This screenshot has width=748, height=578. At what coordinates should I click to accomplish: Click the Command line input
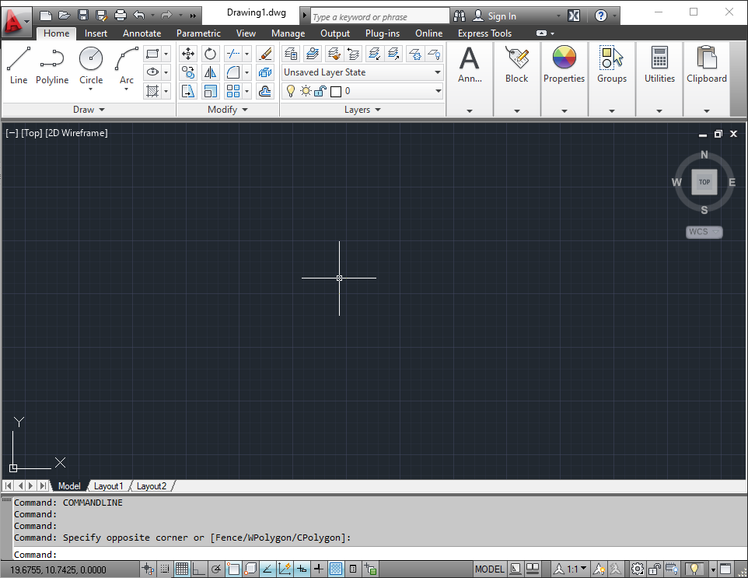[x=379, y=555]
